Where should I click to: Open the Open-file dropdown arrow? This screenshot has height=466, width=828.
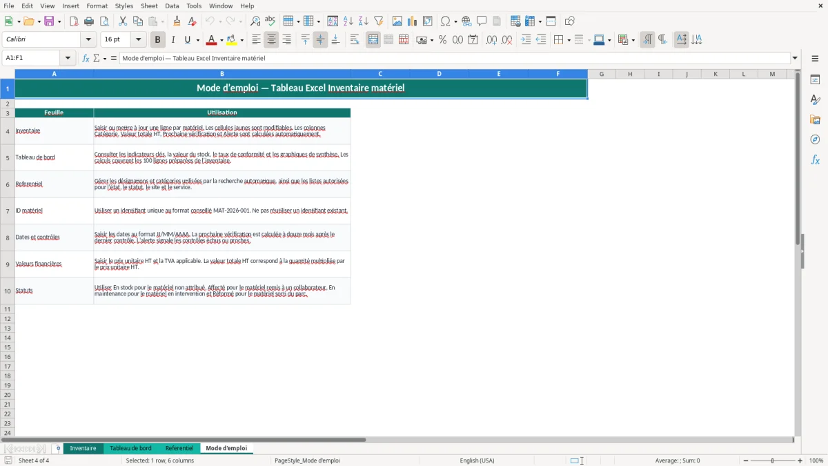pyautogui.click(x=38, y=21)
